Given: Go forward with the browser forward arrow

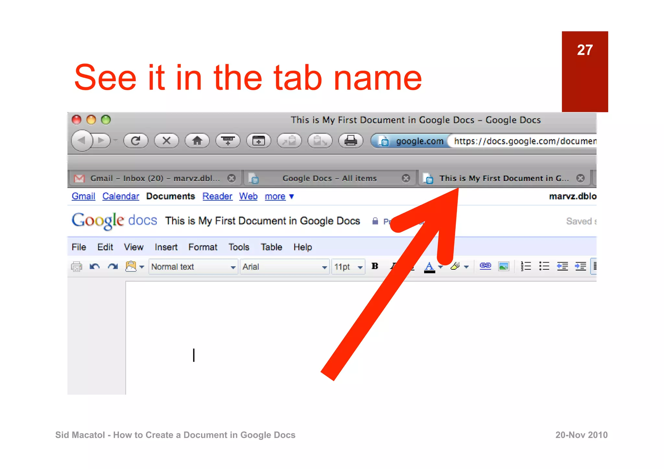Looking at the screenshot, I should click(102, 140).
